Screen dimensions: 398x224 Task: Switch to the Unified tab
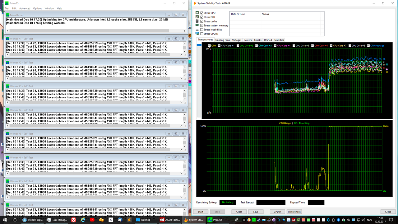coord(268,40)
